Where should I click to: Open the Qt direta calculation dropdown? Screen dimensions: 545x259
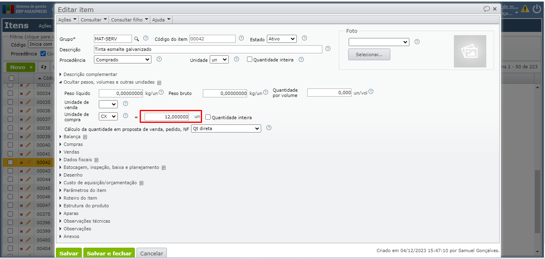pyautogui.click(x=226, y=128)
